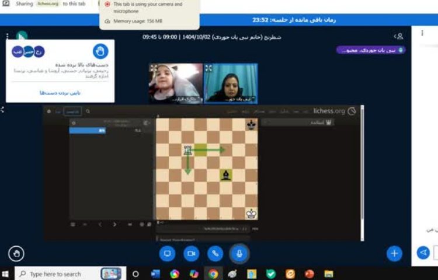438x280 pixels.
Task: Click the lichess.org logo
Action: click(x=334, y=111)
